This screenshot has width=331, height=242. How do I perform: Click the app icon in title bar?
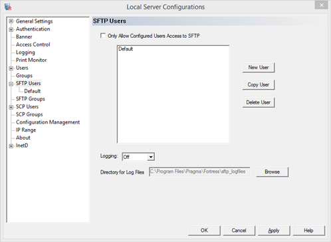point(8,7)
